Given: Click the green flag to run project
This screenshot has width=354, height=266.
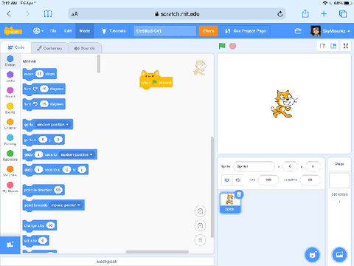Looking at the screenshot, I should coord(222,46).
